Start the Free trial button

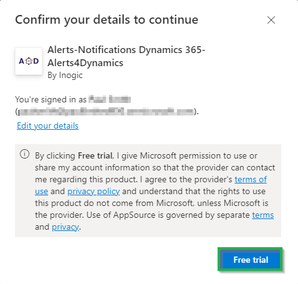pos(250,259)
